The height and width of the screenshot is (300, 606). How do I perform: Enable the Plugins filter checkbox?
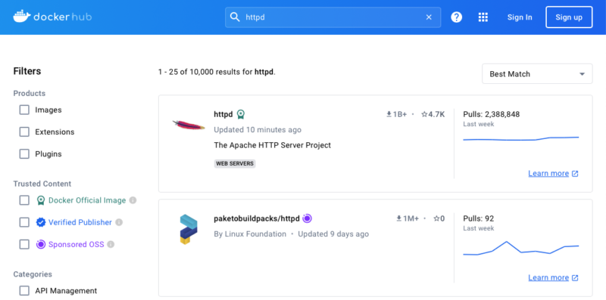click(x=24, y=154)
